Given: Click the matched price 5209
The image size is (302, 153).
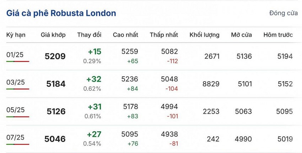Looking at the screenshot, I should click(55, 56).
